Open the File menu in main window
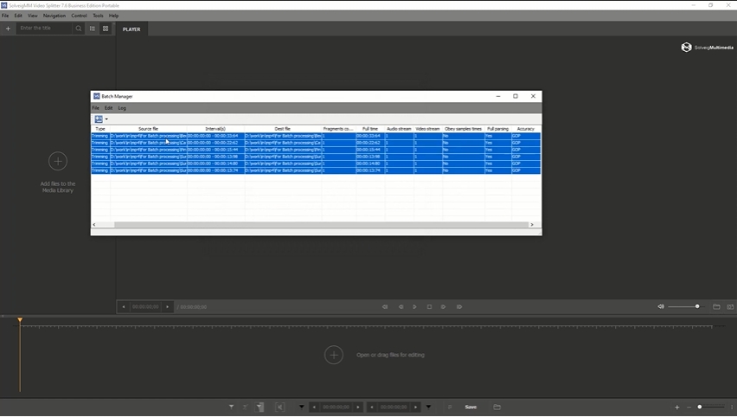This screenshot has height=417, width=737. click(x=5, y=16)
